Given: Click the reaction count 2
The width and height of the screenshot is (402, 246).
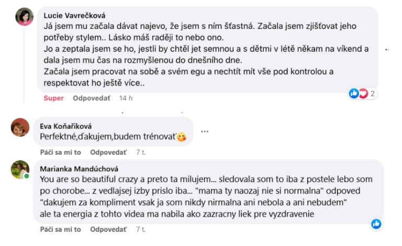Looking at the screenshot, I should 372,94.
